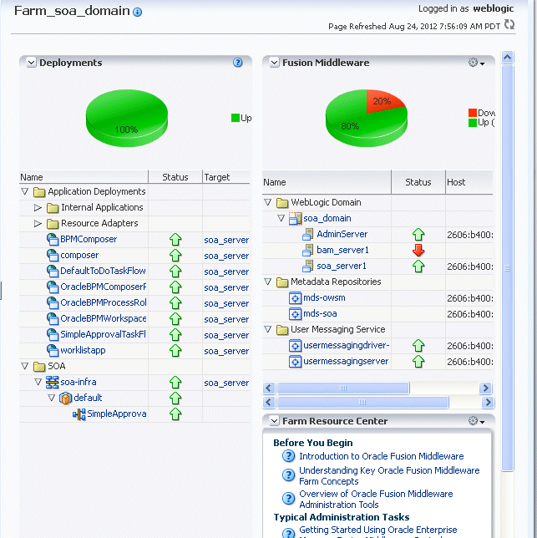This screenshot has width=537, height=538.
Task: Open the Deployments help question mark icon
Action: click(238, 63)
